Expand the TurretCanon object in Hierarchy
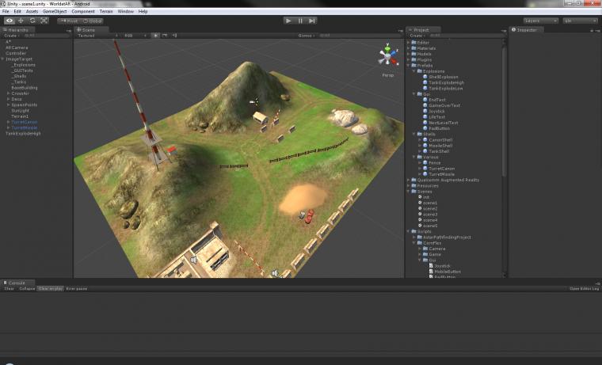The width and height of the screenshot is (602, 365). click(8, 122)
